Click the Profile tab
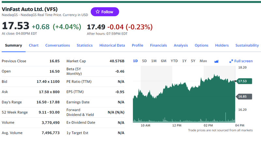This screenshot has height=142, width=261. [137, 45]
